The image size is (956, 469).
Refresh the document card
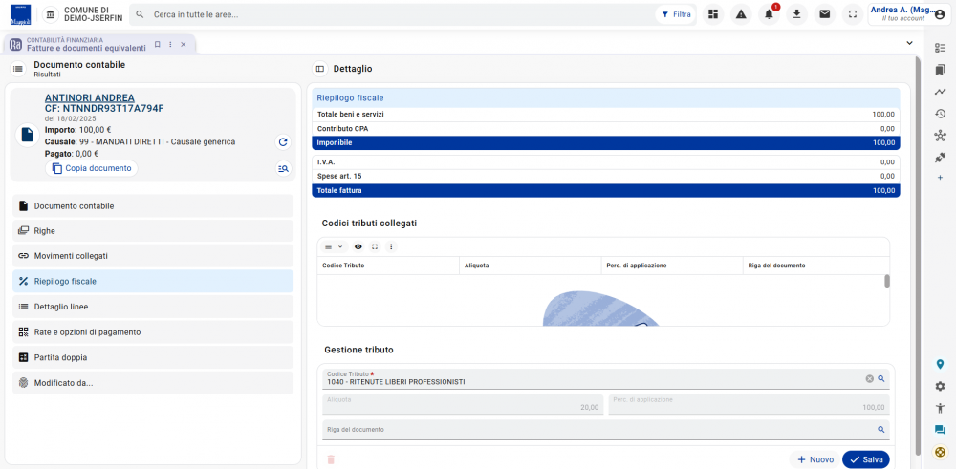(x=283, y=142)
